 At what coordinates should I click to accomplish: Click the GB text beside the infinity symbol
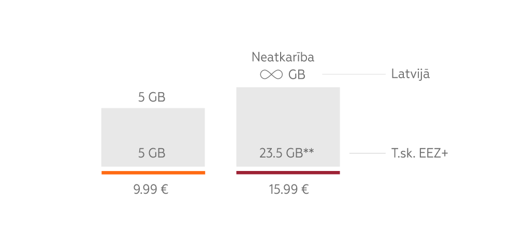[x=297, y=75]
